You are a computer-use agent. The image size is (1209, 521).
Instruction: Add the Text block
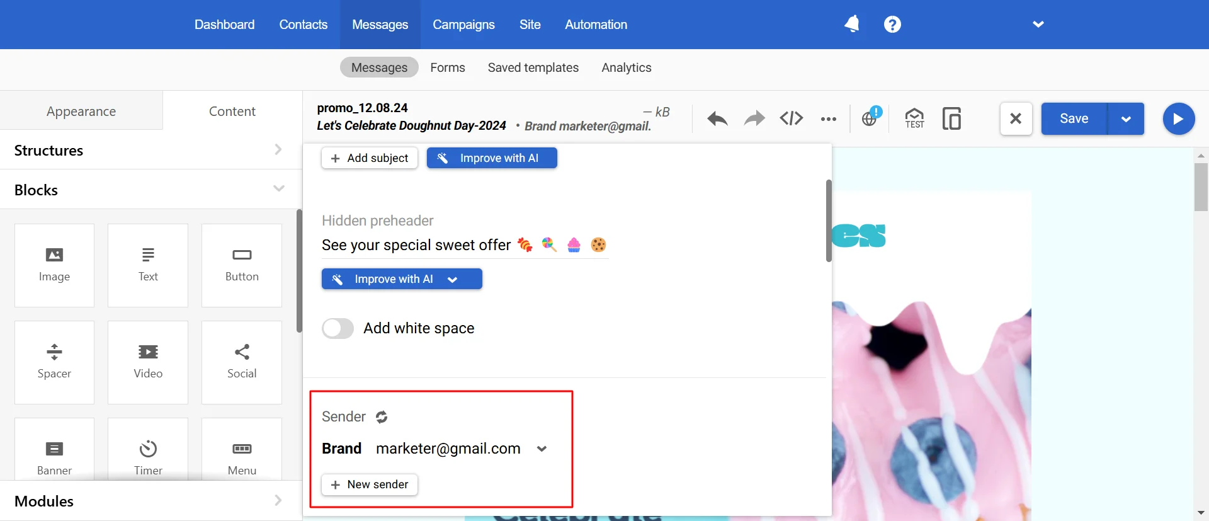coord(148,265)
